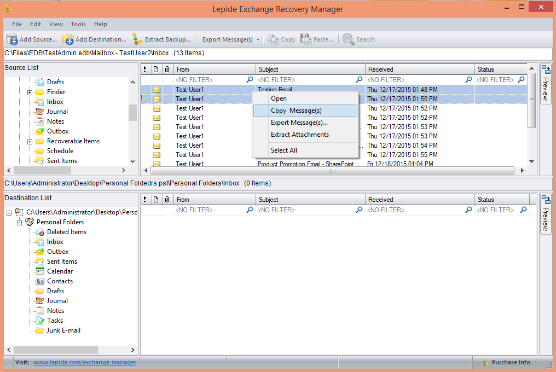Image resolution: width=556 pixels, height=372 pixels.
Task: Click the From filter magnifier icon
Action: (x=250, y=79)
